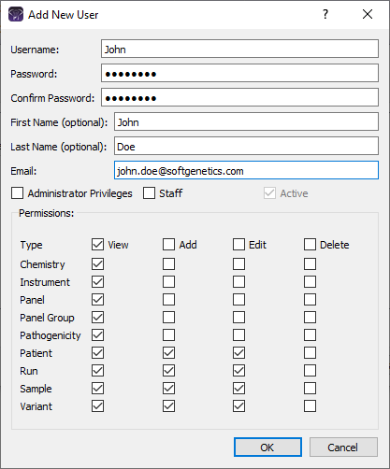Screen dimensions: 390x469
Task: Uncheck Add permission for Variant
Action: tap(168, 406)
